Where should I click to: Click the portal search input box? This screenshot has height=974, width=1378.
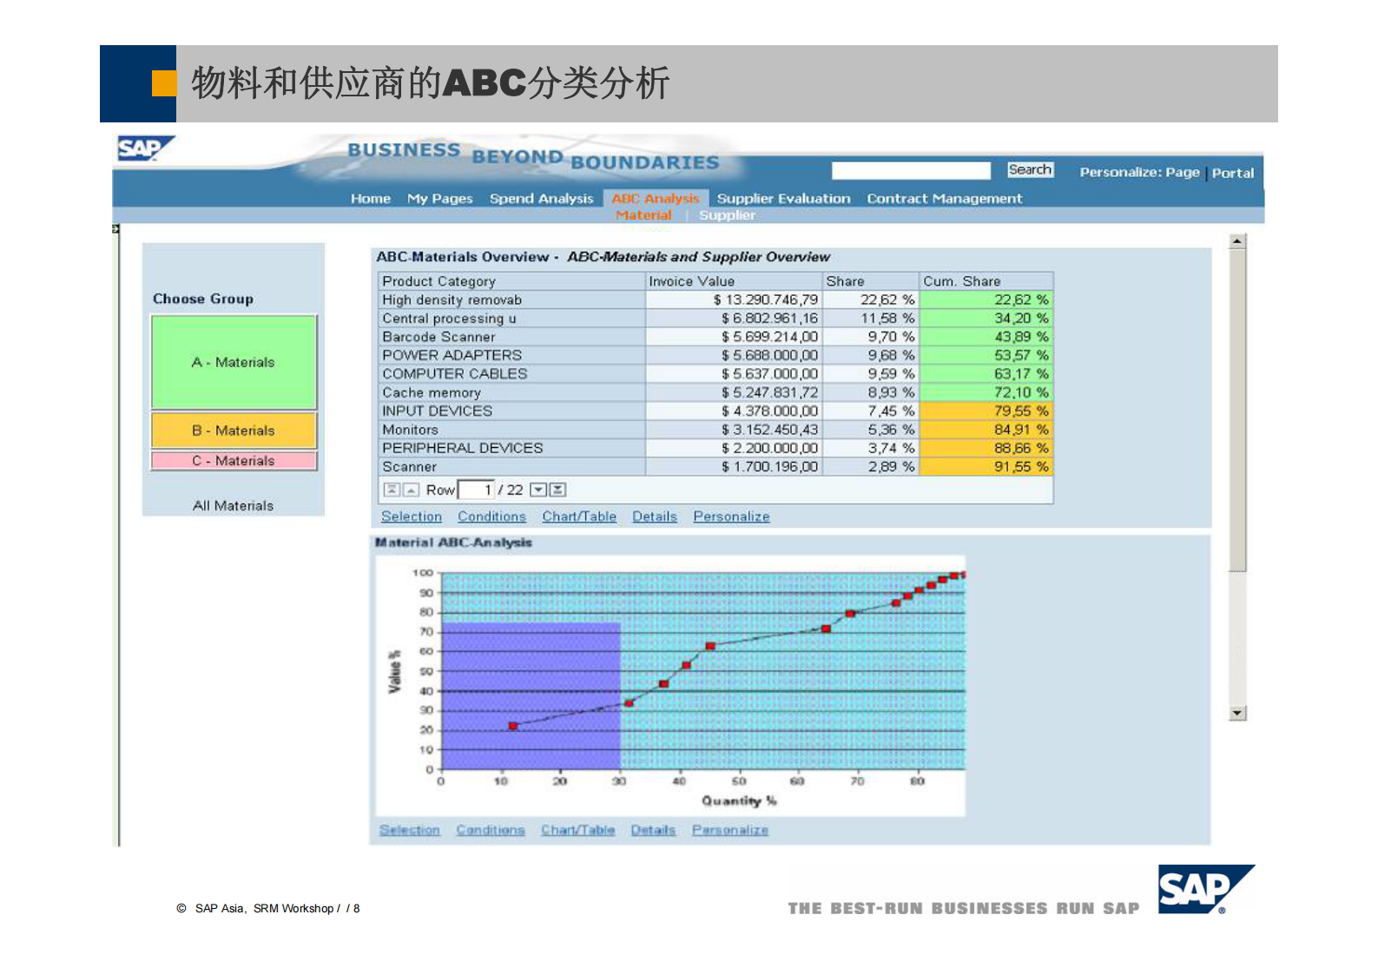911,170
